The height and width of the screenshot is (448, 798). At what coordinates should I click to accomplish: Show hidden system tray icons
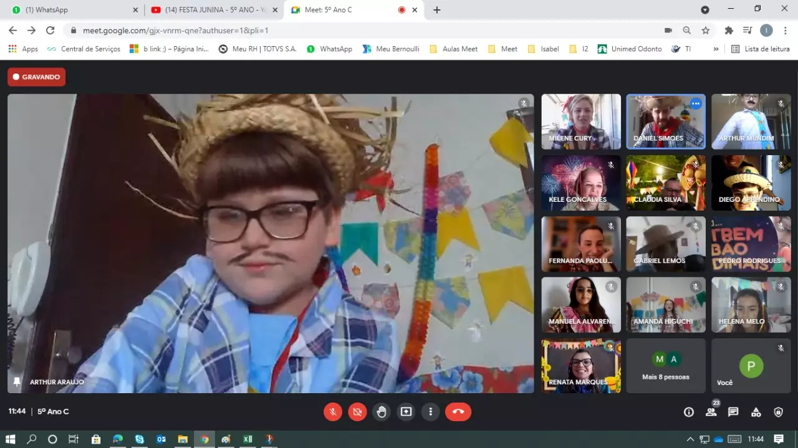pos(690,439)
